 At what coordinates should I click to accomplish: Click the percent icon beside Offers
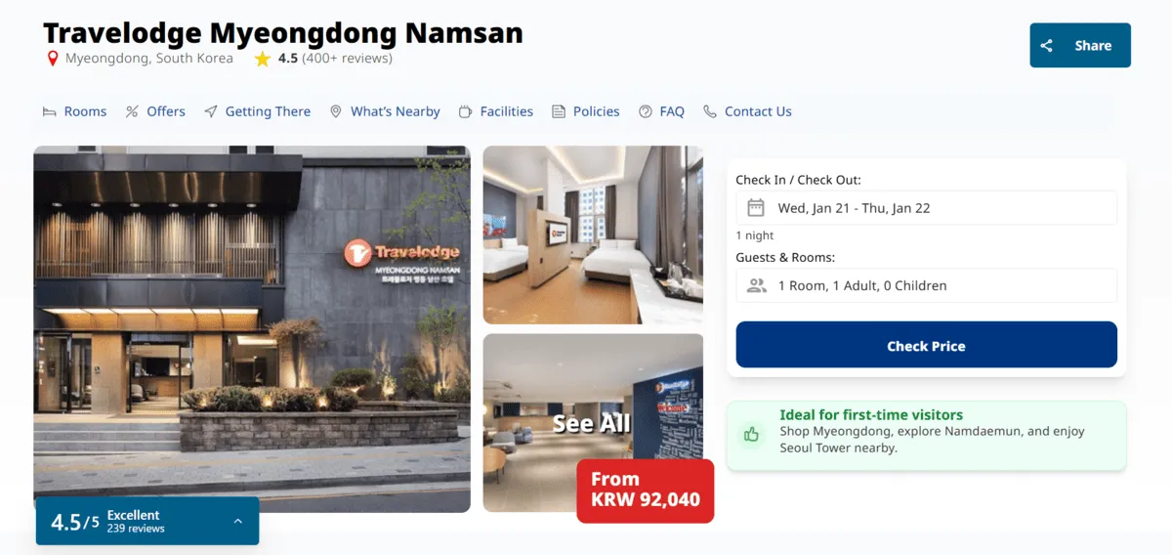(x=132, y=112)
